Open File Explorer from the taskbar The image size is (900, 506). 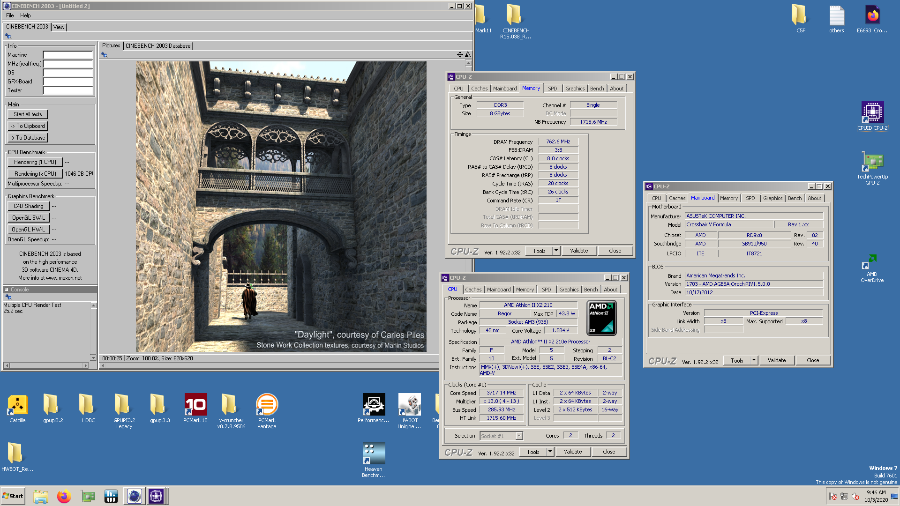[x=41, y=496]
